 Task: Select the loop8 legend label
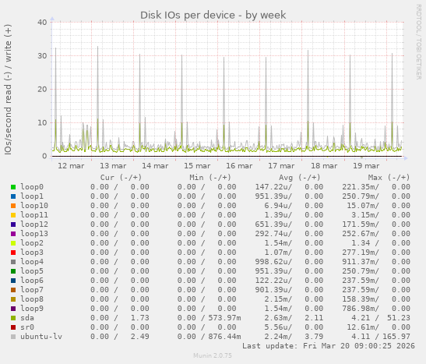(32, 299)
